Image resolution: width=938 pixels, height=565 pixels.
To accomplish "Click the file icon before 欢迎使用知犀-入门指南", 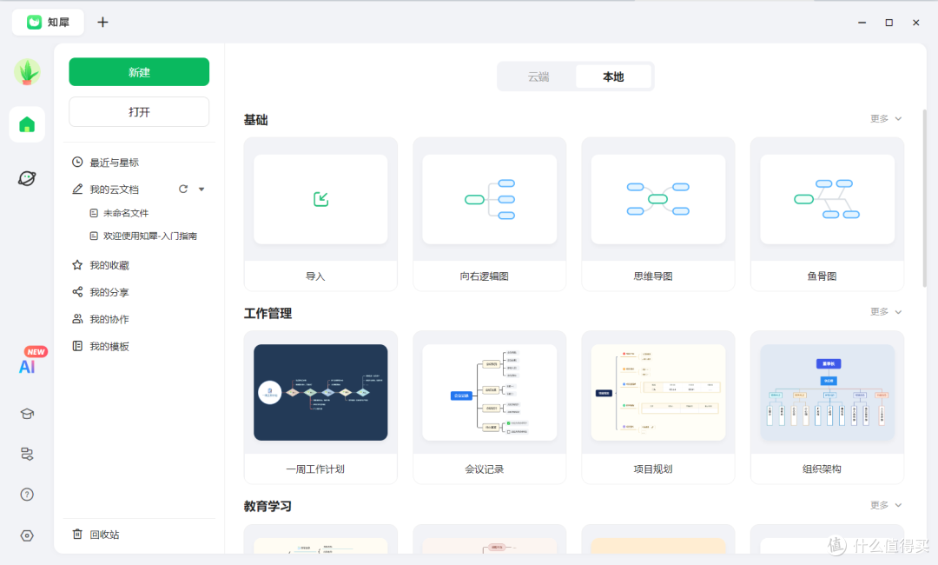I will pyautogui.click(x=94, y=236).
